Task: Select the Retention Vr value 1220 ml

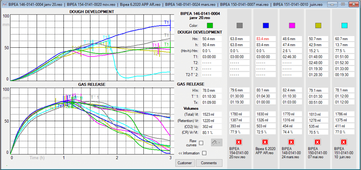Action: pyautogui.click(x=212, y=120)
